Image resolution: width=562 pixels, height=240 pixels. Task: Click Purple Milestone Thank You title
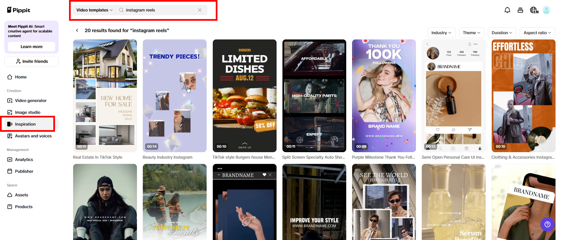(x=383, y=157)
